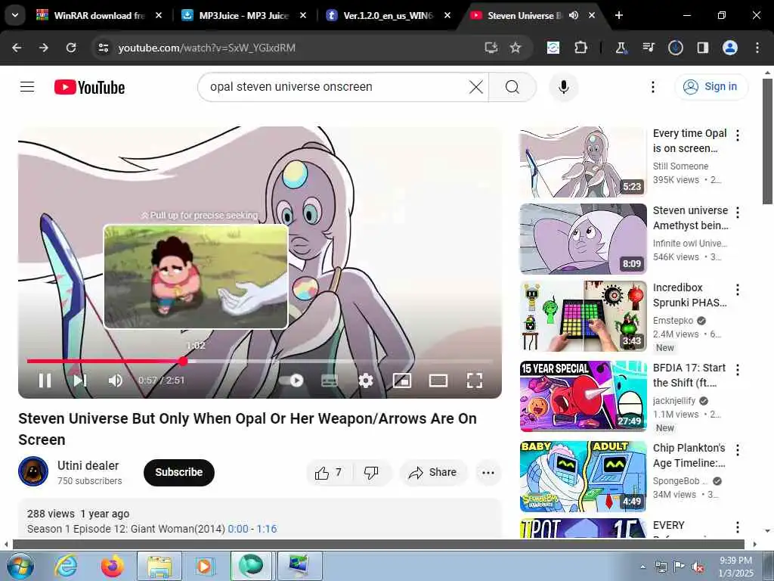The image size is (774, 581).
Task: Open Incredibox Sprunki video thumbnail
Action: tap(583, 316)
